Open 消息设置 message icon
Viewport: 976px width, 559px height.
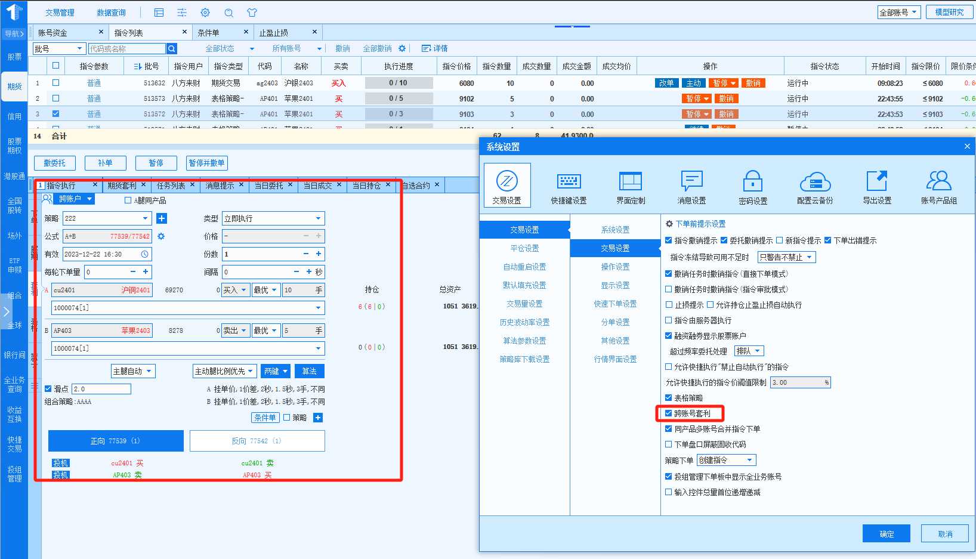coord(691,181)
